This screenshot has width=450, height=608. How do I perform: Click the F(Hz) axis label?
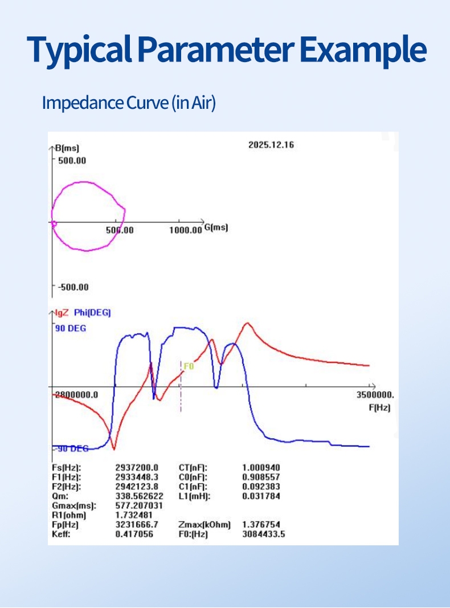coord(379,407)
